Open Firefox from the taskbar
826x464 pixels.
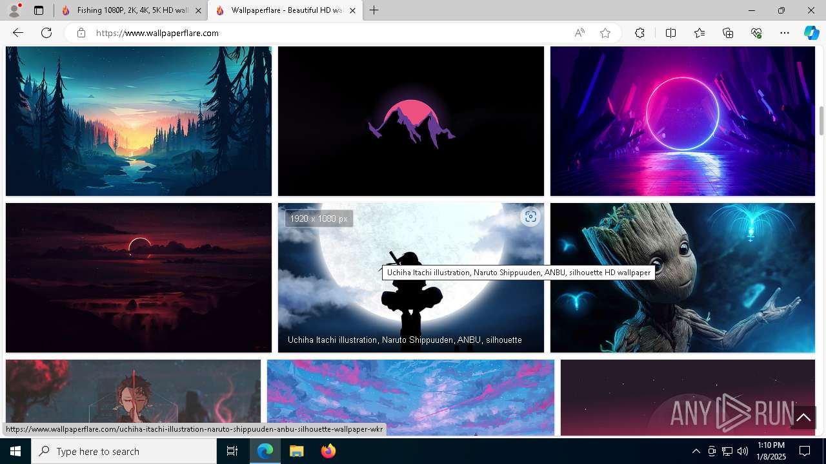[328, 451]
